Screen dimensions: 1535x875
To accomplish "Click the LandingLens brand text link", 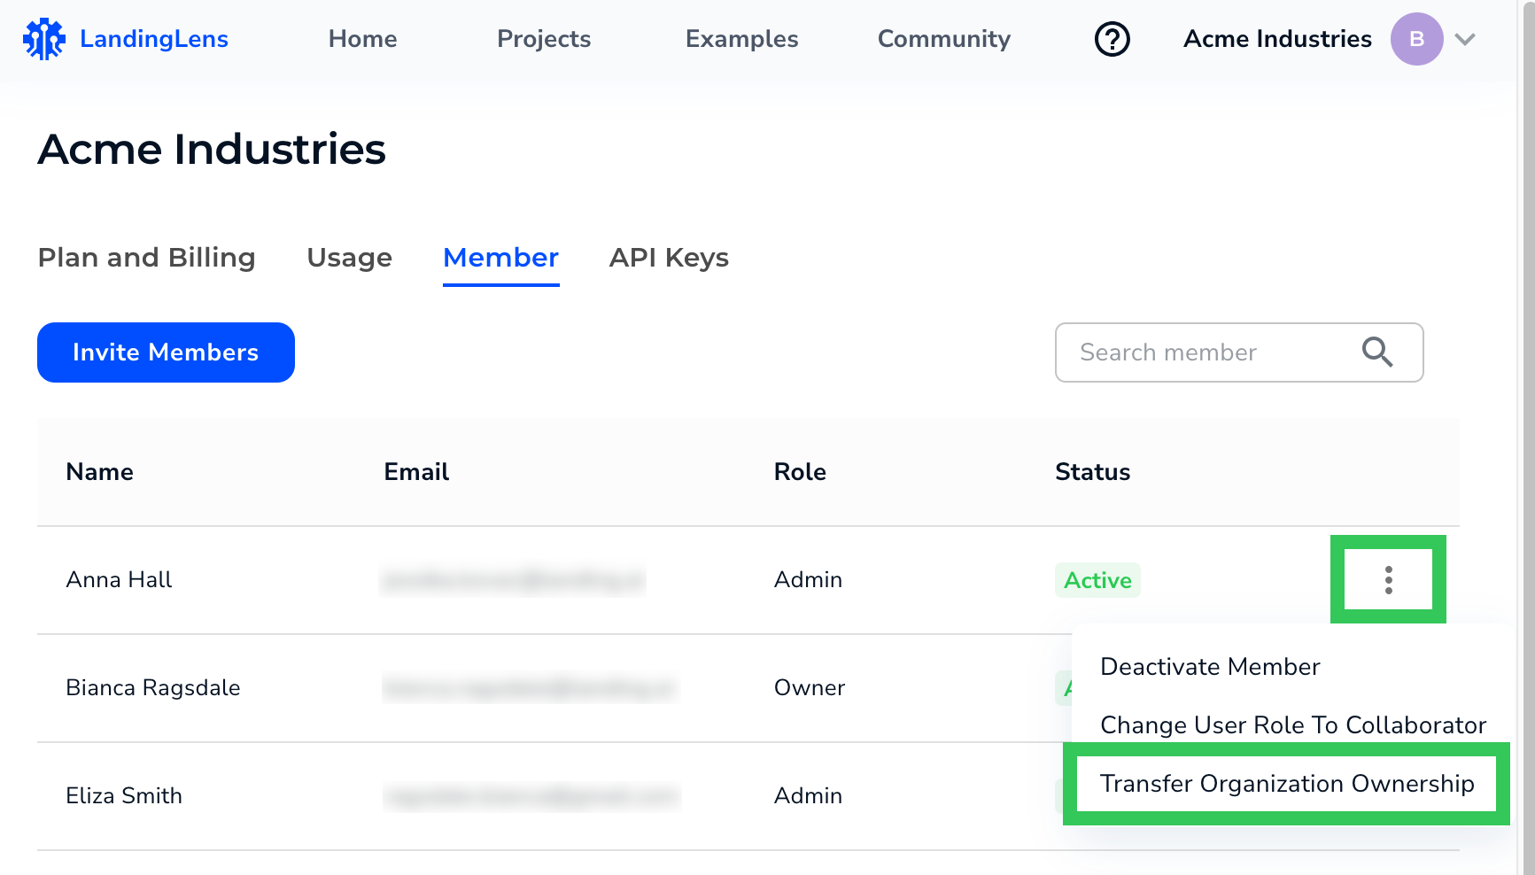I will pos(154,39).
